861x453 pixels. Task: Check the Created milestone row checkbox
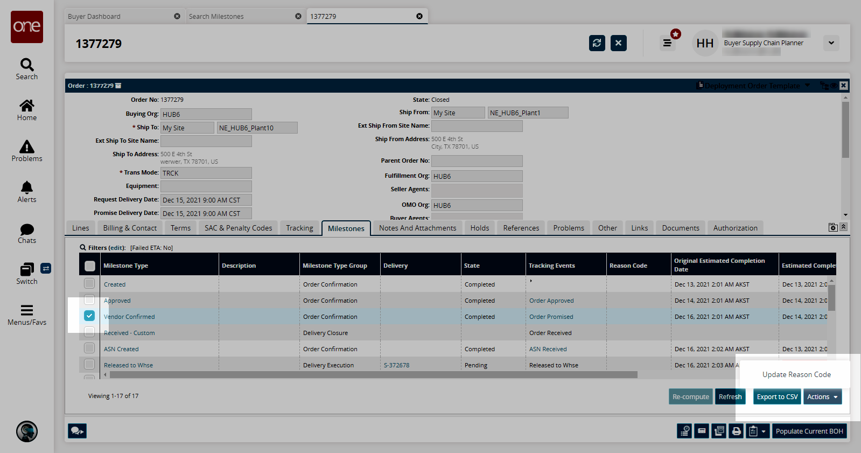tap(89, 283)
